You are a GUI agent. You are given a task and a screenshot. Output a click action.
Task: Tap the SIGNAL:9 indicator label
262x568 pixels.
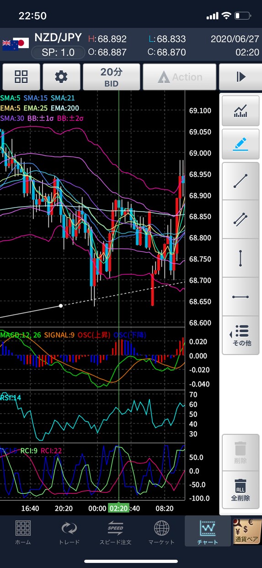coord(59,335)
